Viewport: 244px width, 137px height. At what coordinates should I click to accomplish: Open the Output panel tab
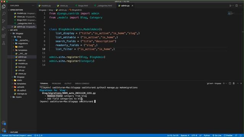click(68, 84)
